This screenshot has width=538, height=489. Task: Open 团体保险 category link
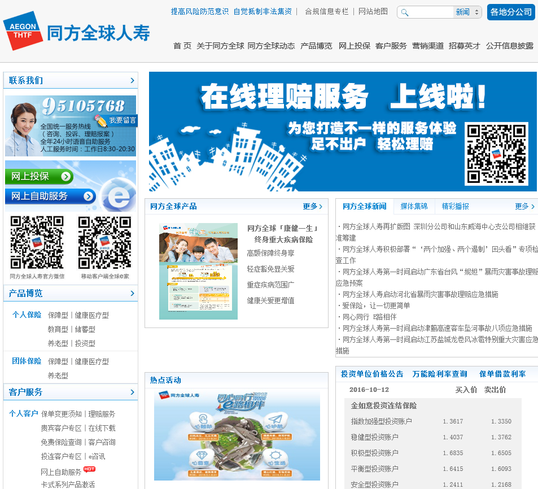(27, 361)
